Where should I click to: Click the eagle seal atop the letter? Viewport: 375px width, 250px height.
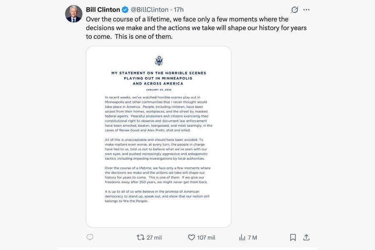158,59
